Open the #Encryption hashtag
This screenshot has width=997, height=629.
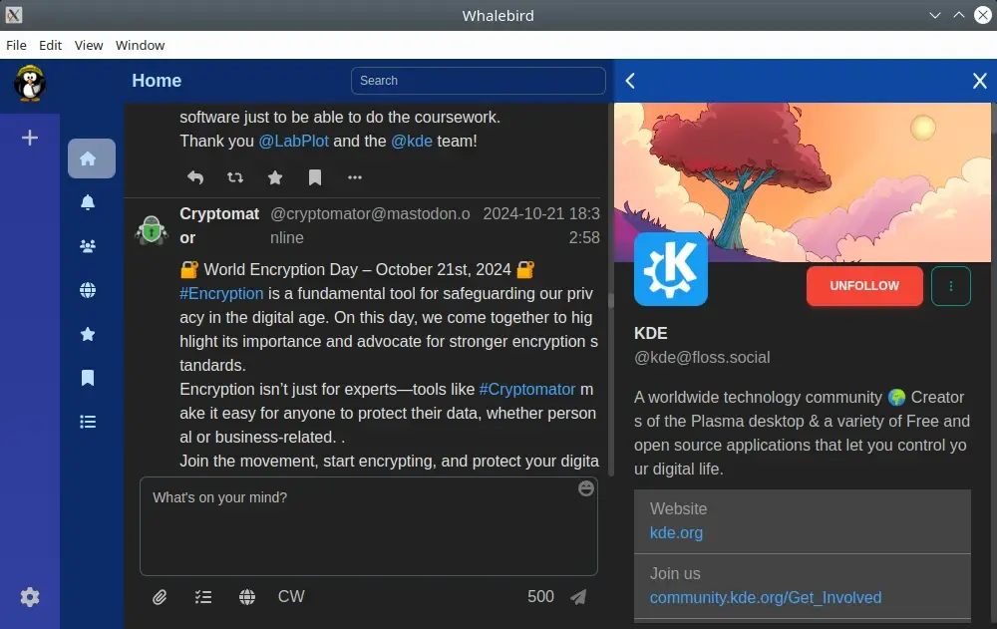tap(221, 293)
